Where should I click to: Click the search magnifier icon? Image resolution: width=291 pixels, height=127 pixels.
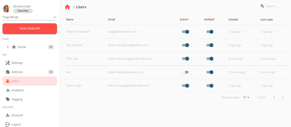262,6
